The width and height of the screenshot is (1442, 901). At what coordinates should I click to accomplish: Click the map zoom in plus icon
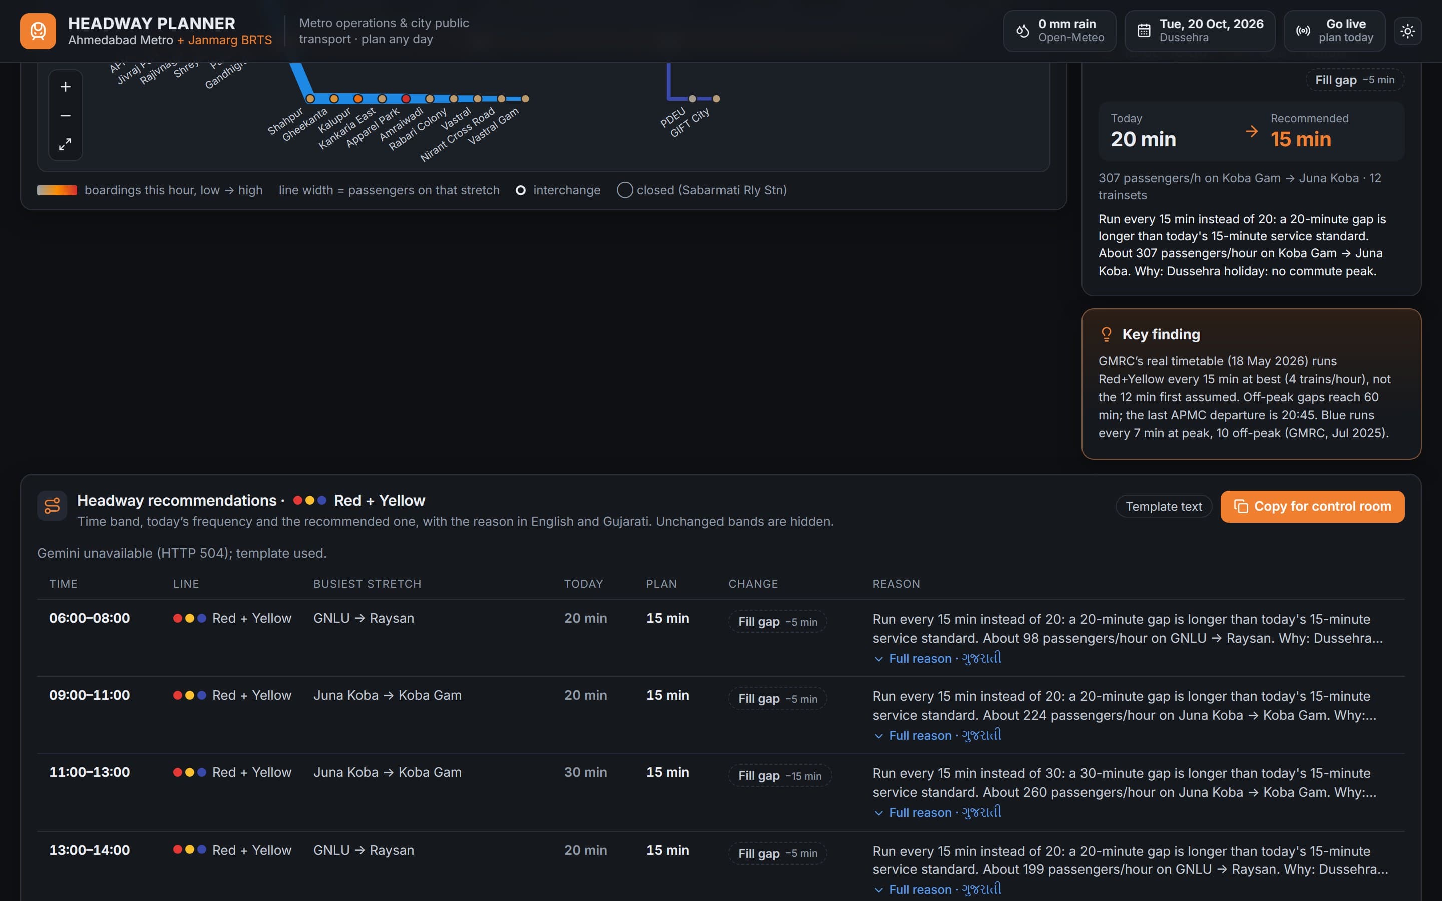tap(66, 87)
